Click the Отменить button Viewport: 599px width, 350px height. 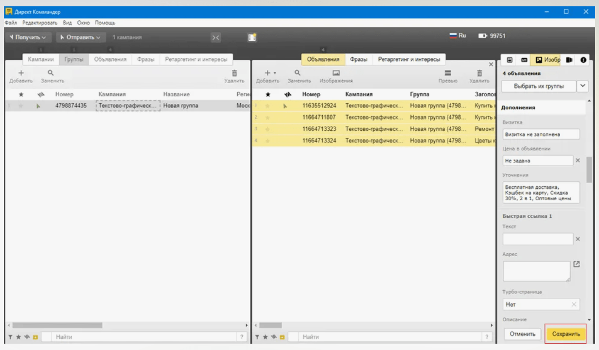[523, 334]
